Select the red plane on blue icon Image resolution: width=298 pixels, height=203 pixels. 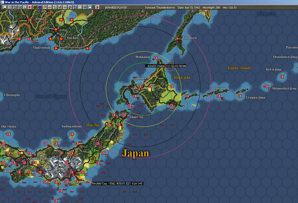coord(40,7)
